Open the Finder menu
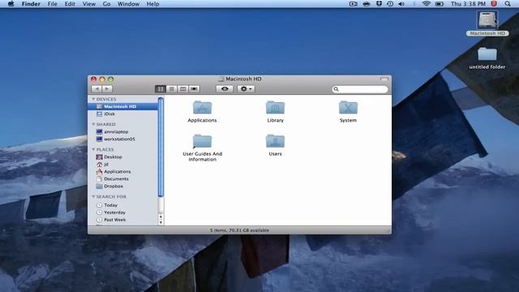 (31, 4)
